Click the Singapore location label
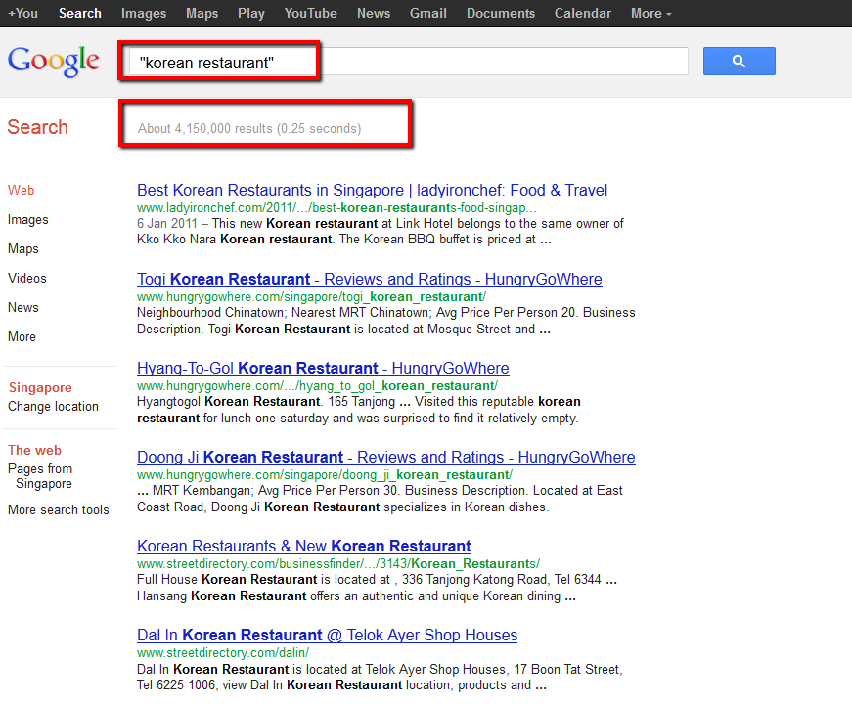This screenshot has width=852, height=705. click(40, 388)
